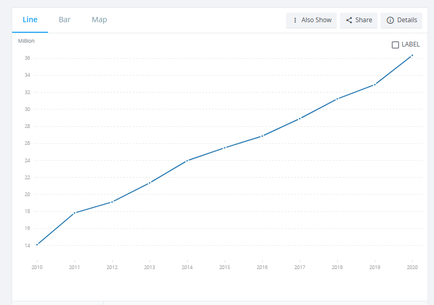The image size is (434, 305).
Task: Click the Million y-axis unit label
Action: [26, 41]
